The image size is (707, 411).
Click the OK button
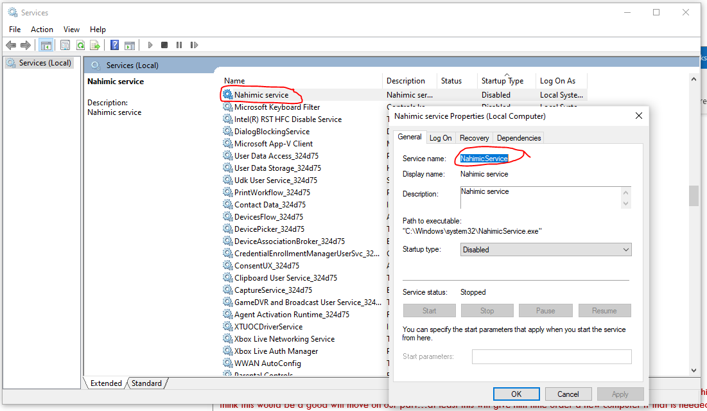click(516, 394)
